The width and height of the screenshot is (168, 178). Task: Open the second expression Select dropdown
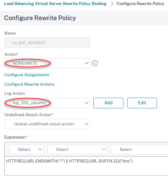point(77,149)
